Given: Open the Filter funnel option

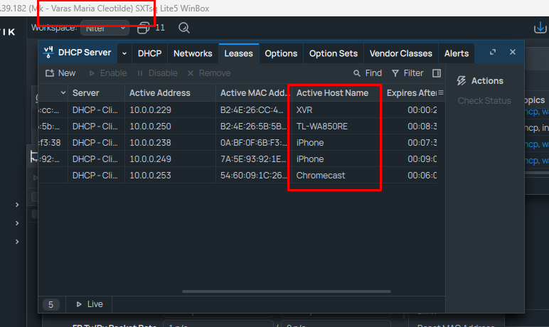Looking at the screenshot, I should [x=407, y=73].
